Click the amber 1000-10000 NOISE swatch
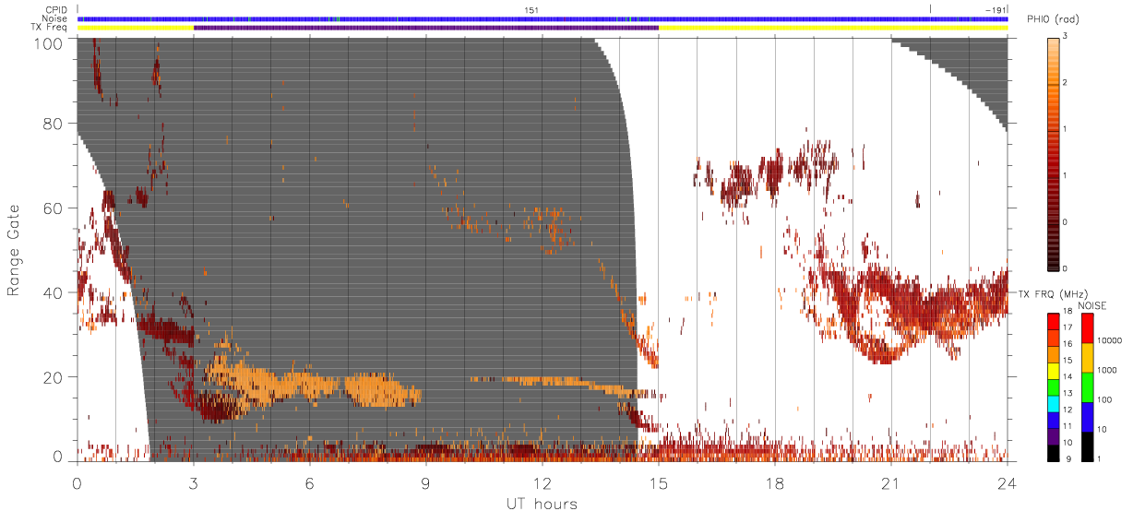Image resolution: width=1133 pixels, height=523 pixels. tap(1088, 358)
